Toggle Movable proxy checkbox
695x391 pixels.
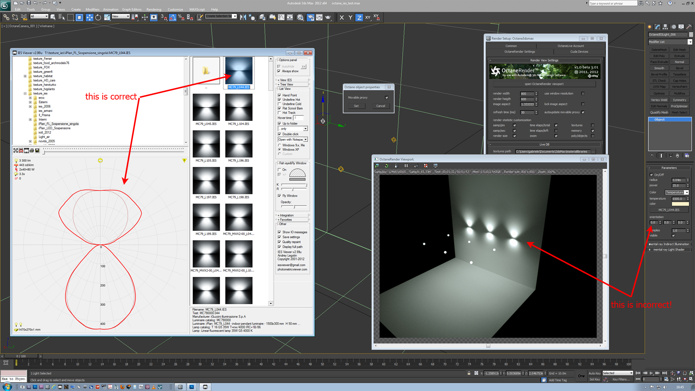coord(387,97)
